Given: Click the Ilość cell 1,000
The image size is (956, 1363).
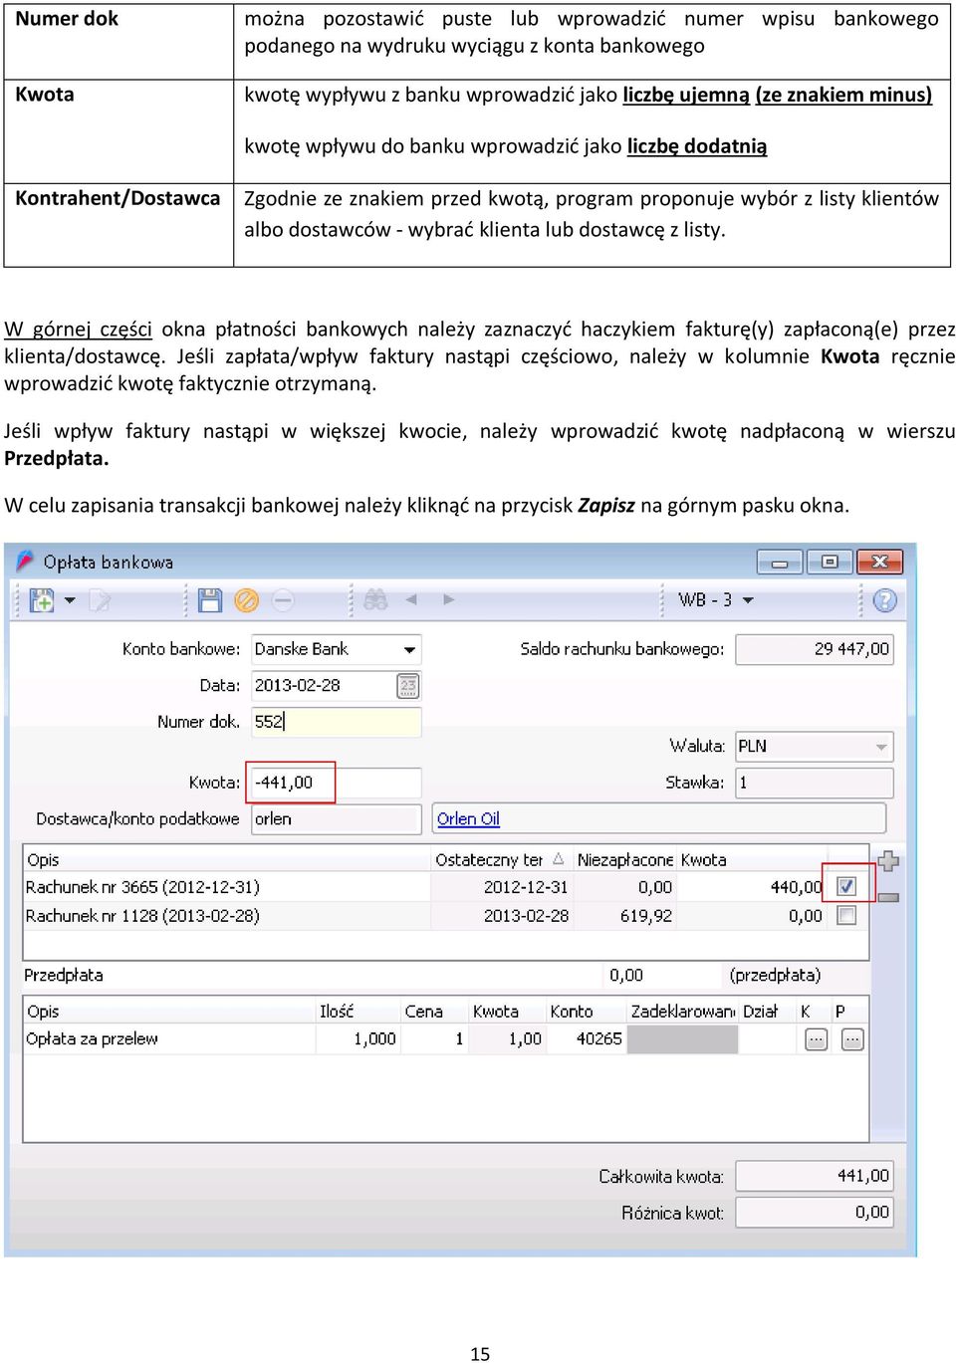Looking at the screenshot, I should [358, 1038].
